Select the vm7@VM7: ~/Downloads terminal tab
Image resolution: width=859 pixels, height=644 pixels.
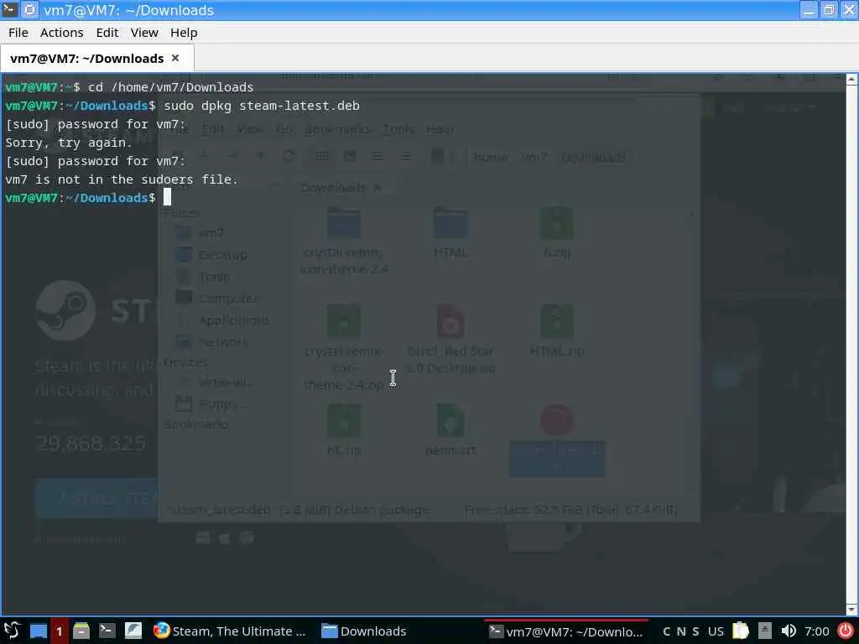[x=97, y=59]
